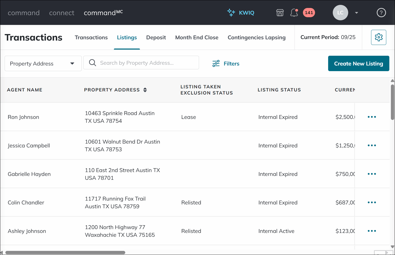This screenshot has width=395, height=255.
Task: Open the Contingencies Lapsing tab
Action: 257,37
